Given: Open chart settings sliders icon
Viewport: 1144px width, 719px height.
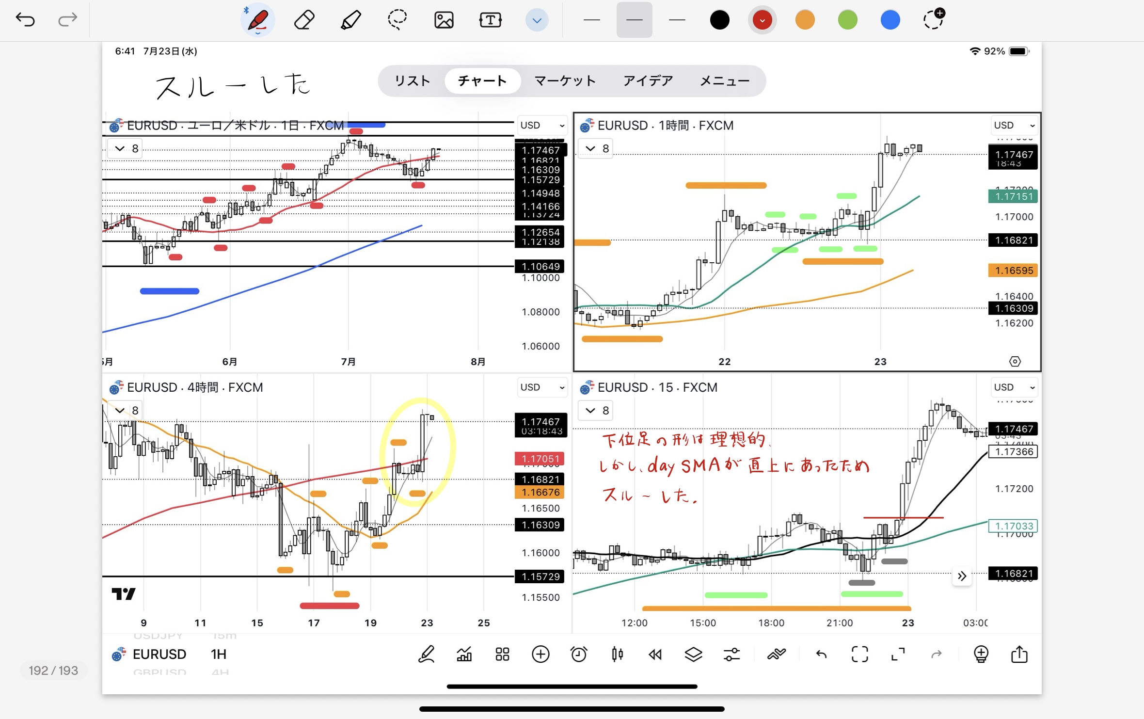Looking at the screenshot, I should [x=731, y=655].
